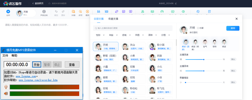Click the microphone icon in recorder window
Screen dimensions: 252x100
click(x=6, y=87)
